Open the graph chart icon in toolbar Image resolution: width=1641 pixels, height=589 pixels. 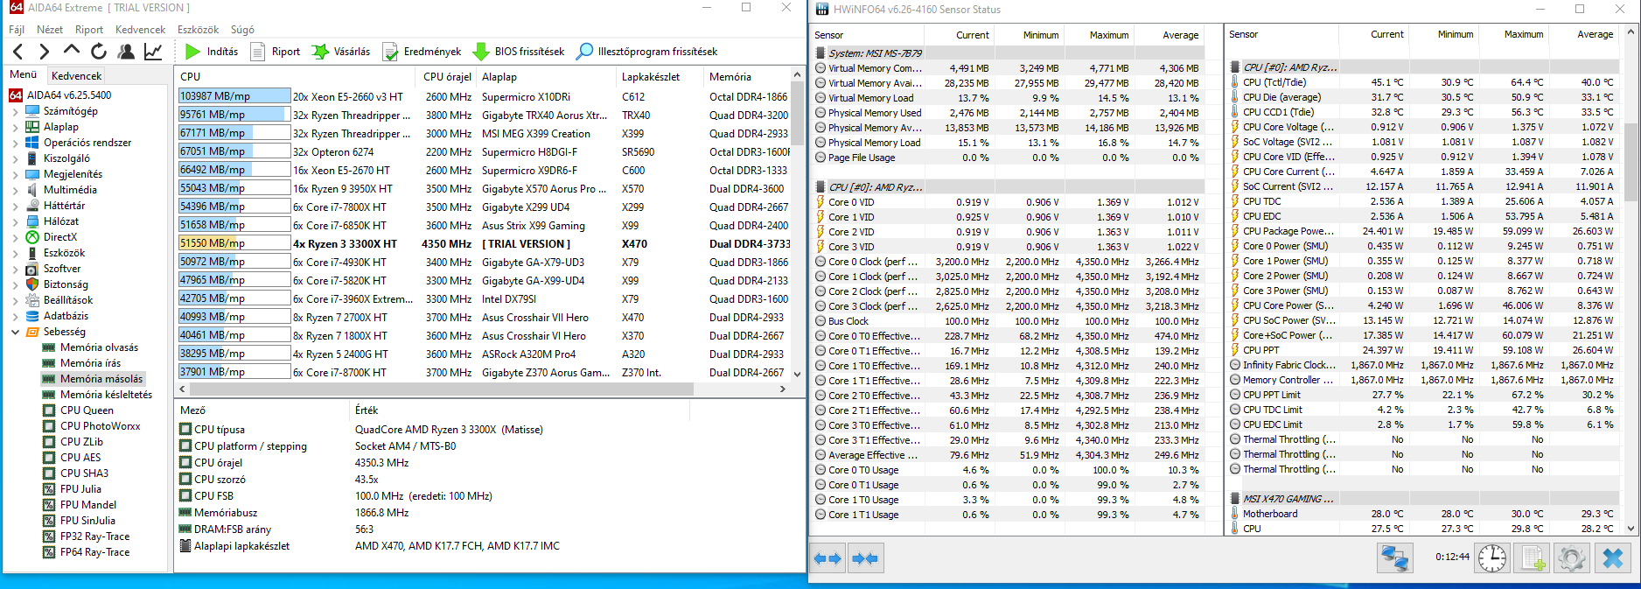[153, 52]
